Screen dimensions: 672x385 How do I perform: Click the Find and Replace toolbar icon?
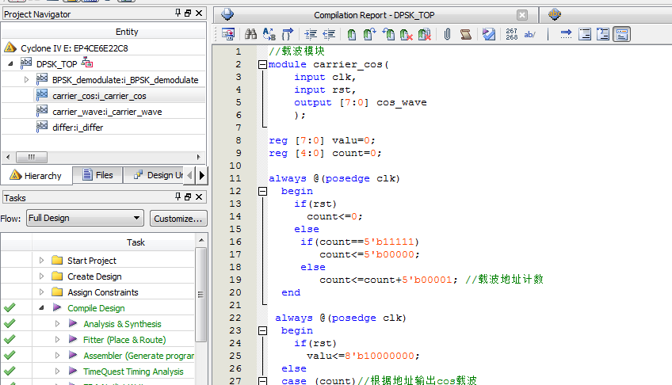coord(269,35)
